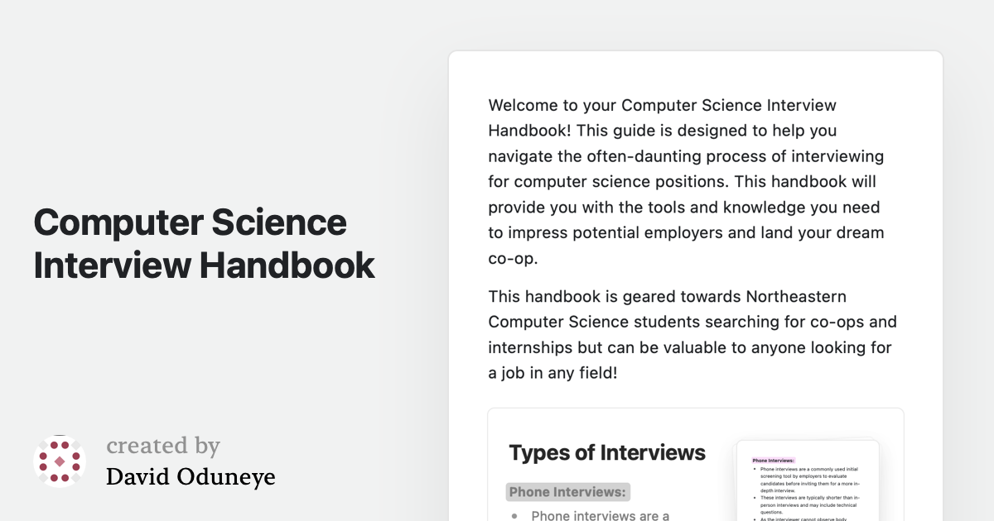Click pink "Phone Interviews:" label inside thumbnail

[x=774, y=460]
